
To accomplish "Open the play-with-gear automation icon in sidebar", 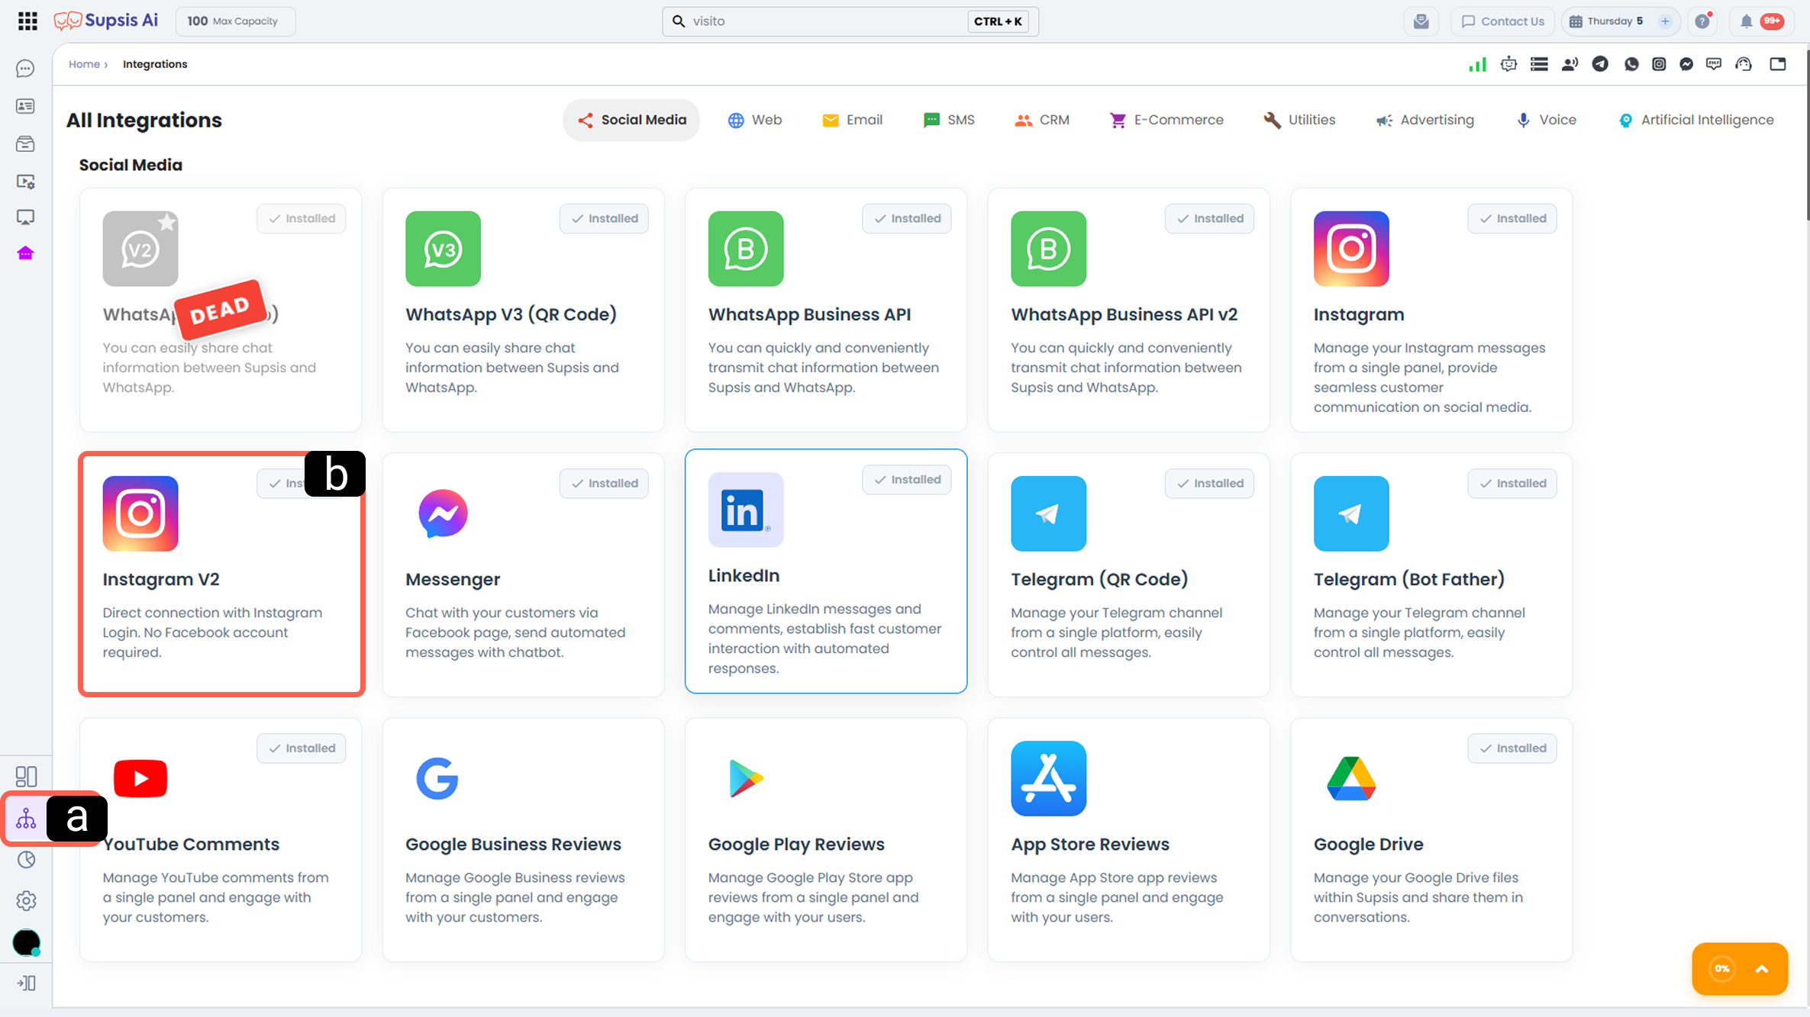I will [25, 182].
